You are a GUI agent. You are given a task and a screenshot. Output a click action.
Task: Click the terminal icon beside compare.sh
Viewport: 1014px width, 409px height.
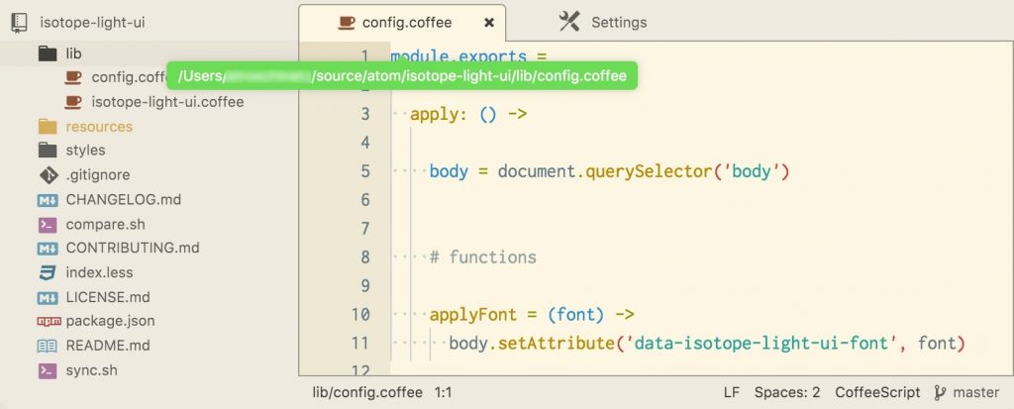pyautogui.click(x=47, y=224)
